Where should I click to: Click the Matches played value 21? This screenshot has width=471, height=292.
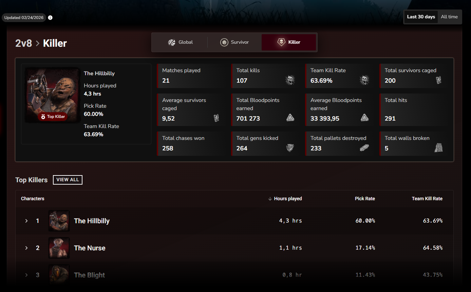(166, 81)
